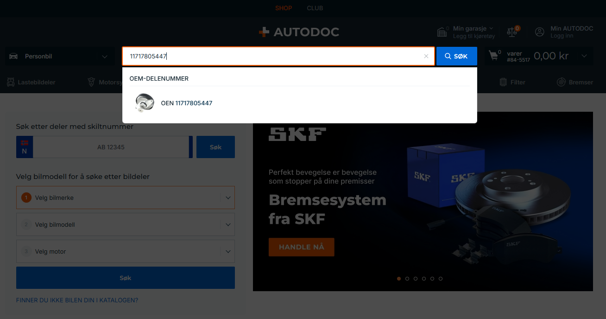
Task: Select the fifth carousel dot
Action: coord(432,279)
